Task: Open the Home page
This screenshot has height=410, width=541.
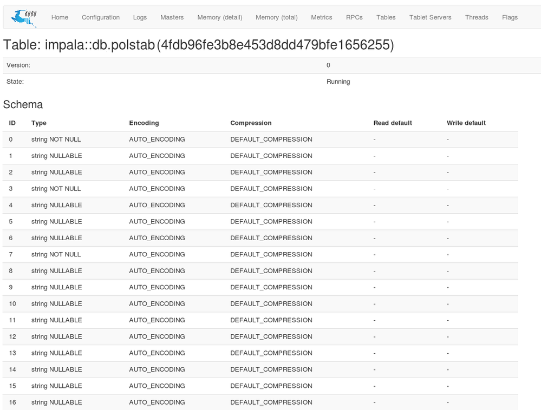Action: tap(60, 17)
